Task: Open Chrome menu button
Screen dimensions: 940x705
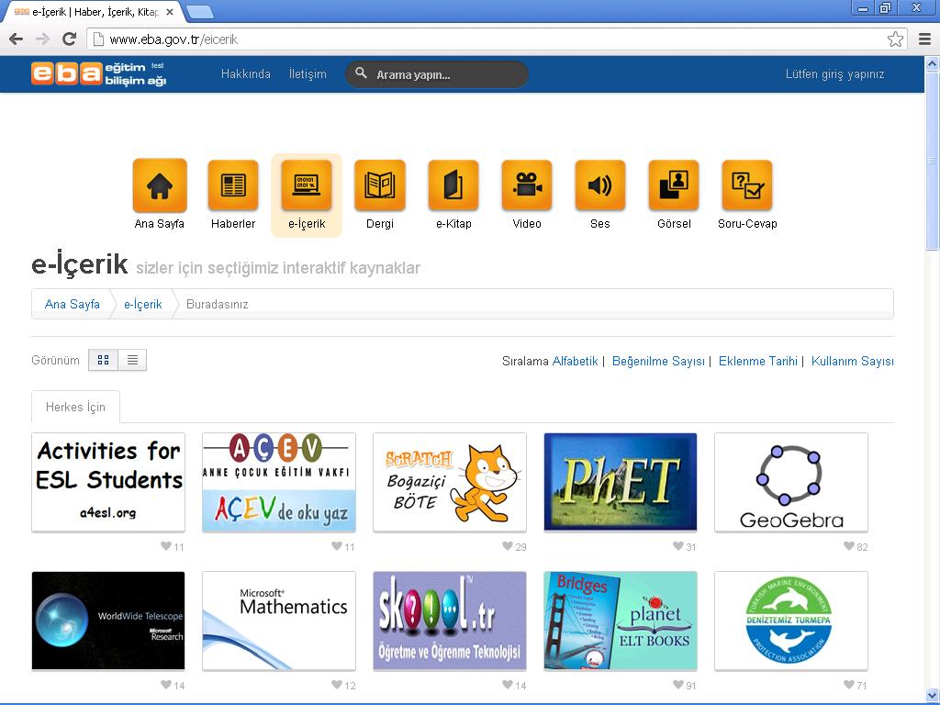Action: click(x=924, y=39)
